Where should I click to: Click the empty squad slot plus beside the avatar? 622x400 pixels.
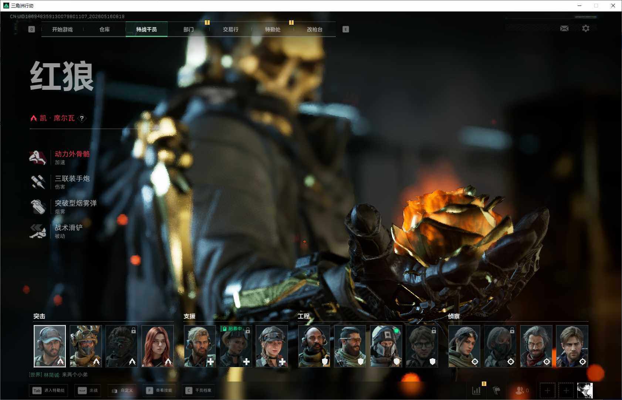coord(566,390)
